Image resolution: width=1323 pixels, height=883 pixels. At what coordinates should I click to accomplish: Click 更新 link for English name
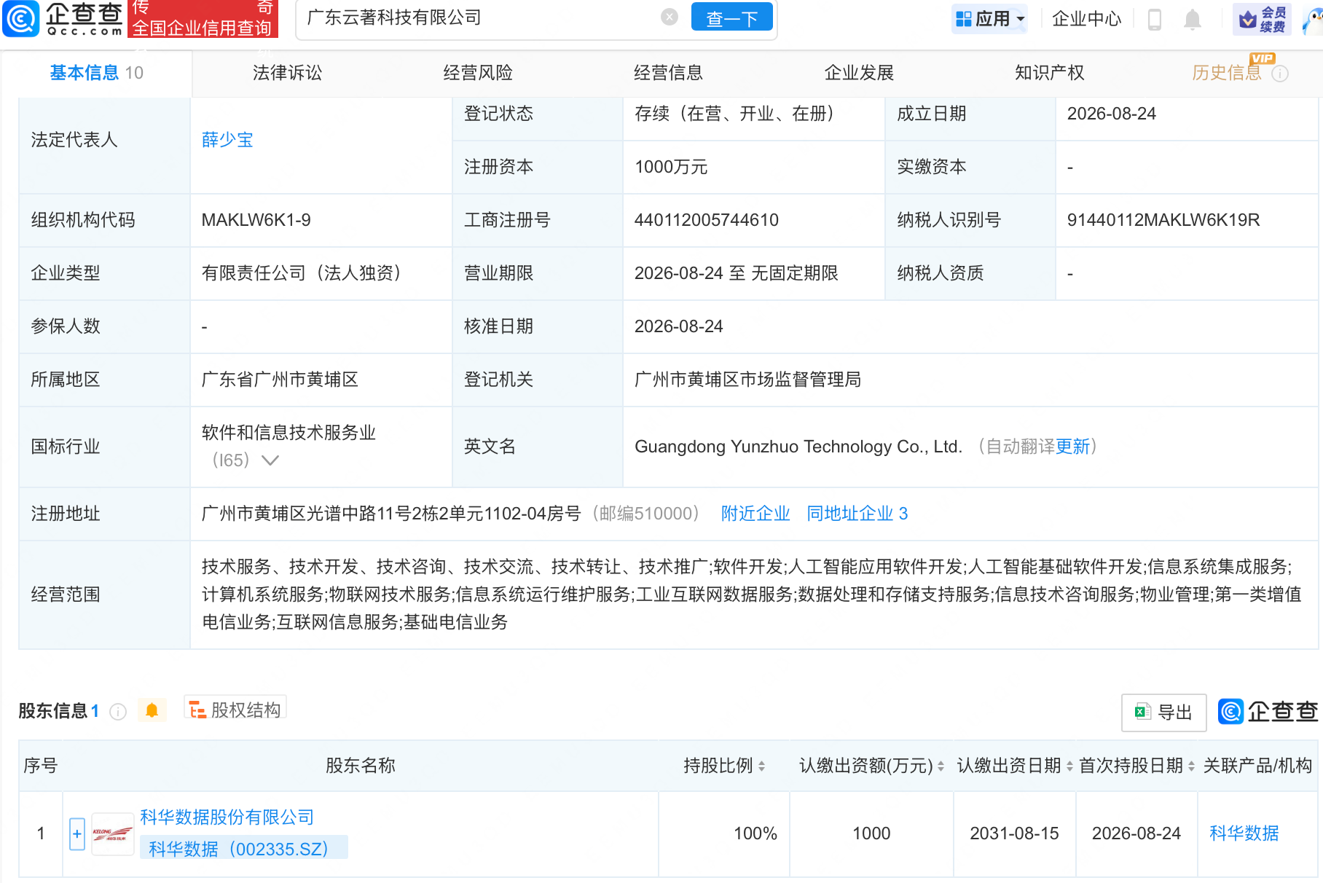[1072, 447]
